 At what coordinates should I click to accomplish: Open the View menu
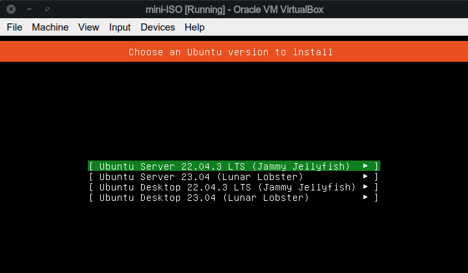click(x=88, y=27)
